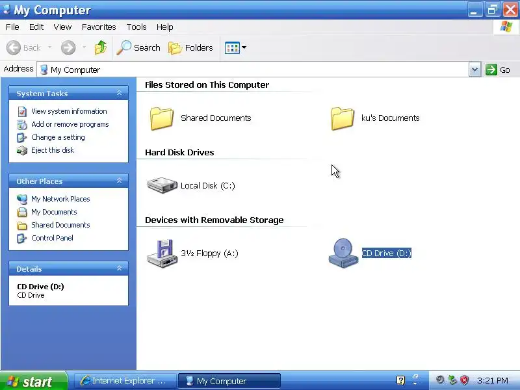Open the Help menu
The image size is (520, 390).
point(165,27)
